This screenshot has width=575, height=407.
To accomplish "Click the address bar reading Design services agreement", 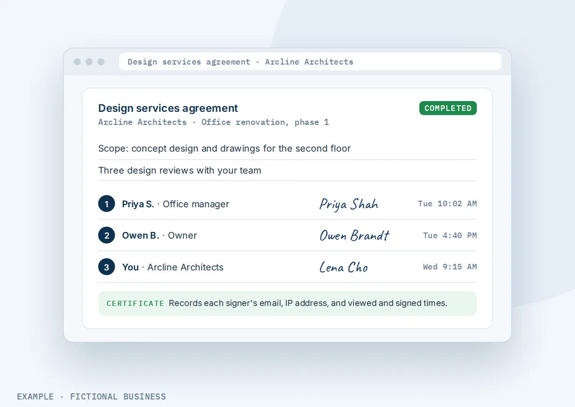I will (310, 62).
